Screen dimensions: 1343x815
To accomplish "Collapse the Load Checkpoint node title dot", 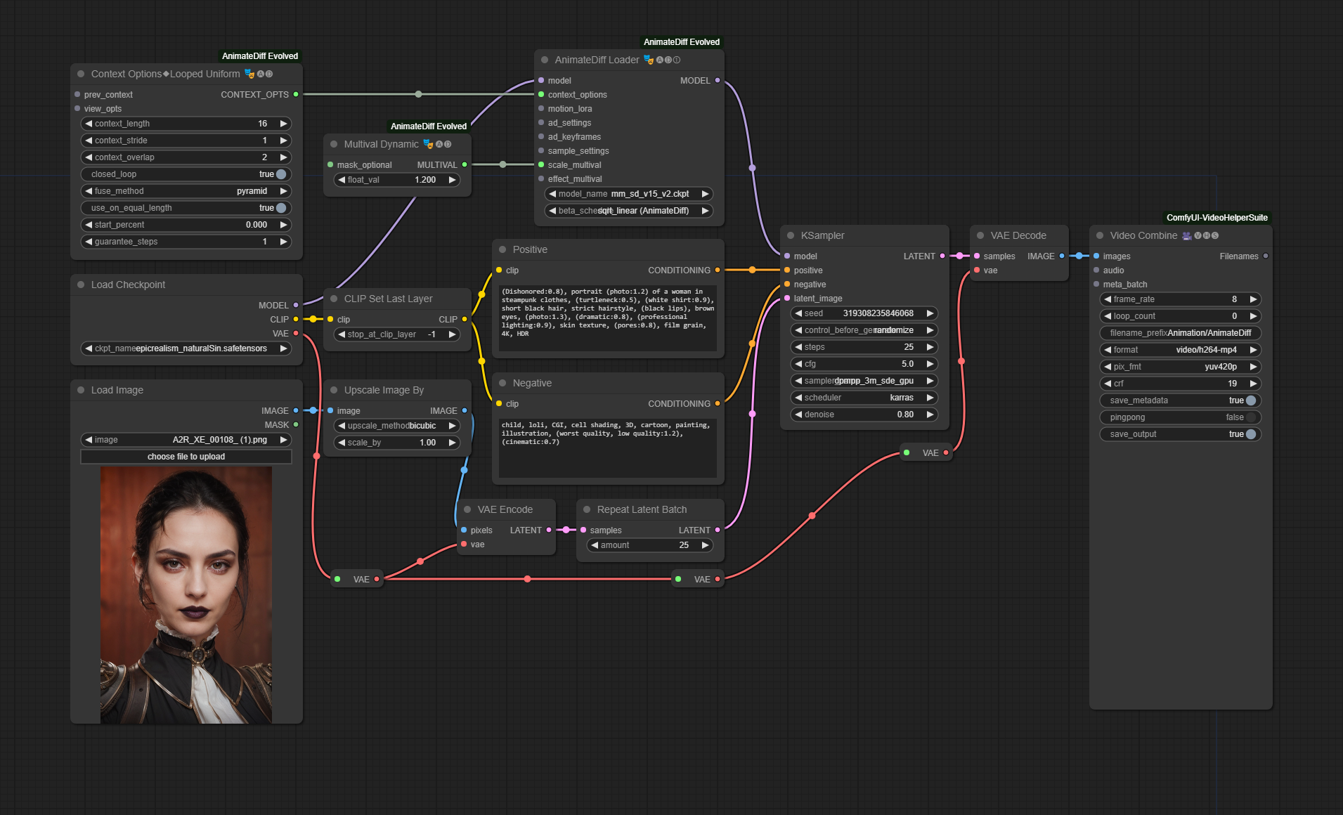I will click(x=81, y=285).
